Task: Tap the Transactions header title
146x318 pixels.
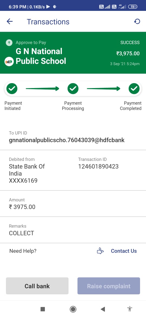Action: click(48, 22)
